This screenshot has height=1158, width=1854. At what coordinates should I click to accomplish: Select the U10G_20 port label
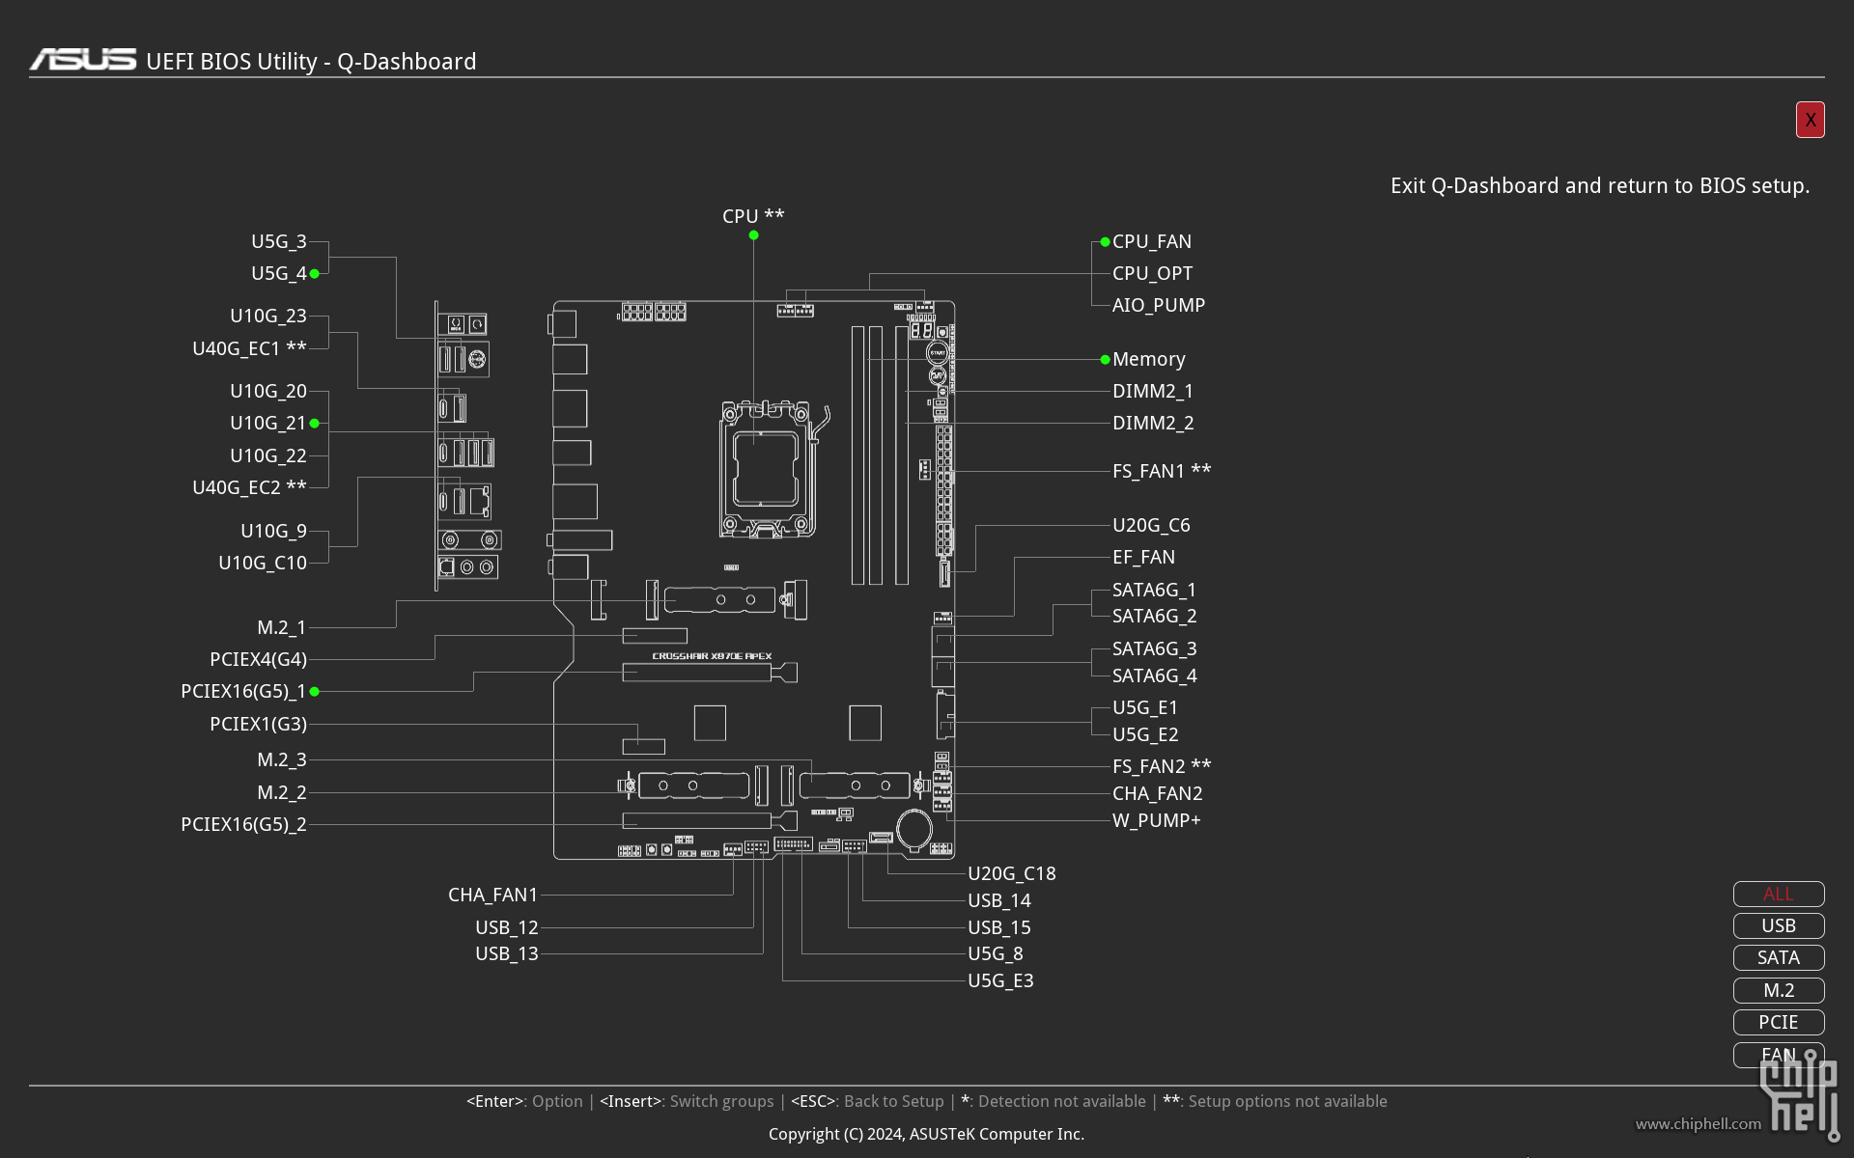pos(267,391)
